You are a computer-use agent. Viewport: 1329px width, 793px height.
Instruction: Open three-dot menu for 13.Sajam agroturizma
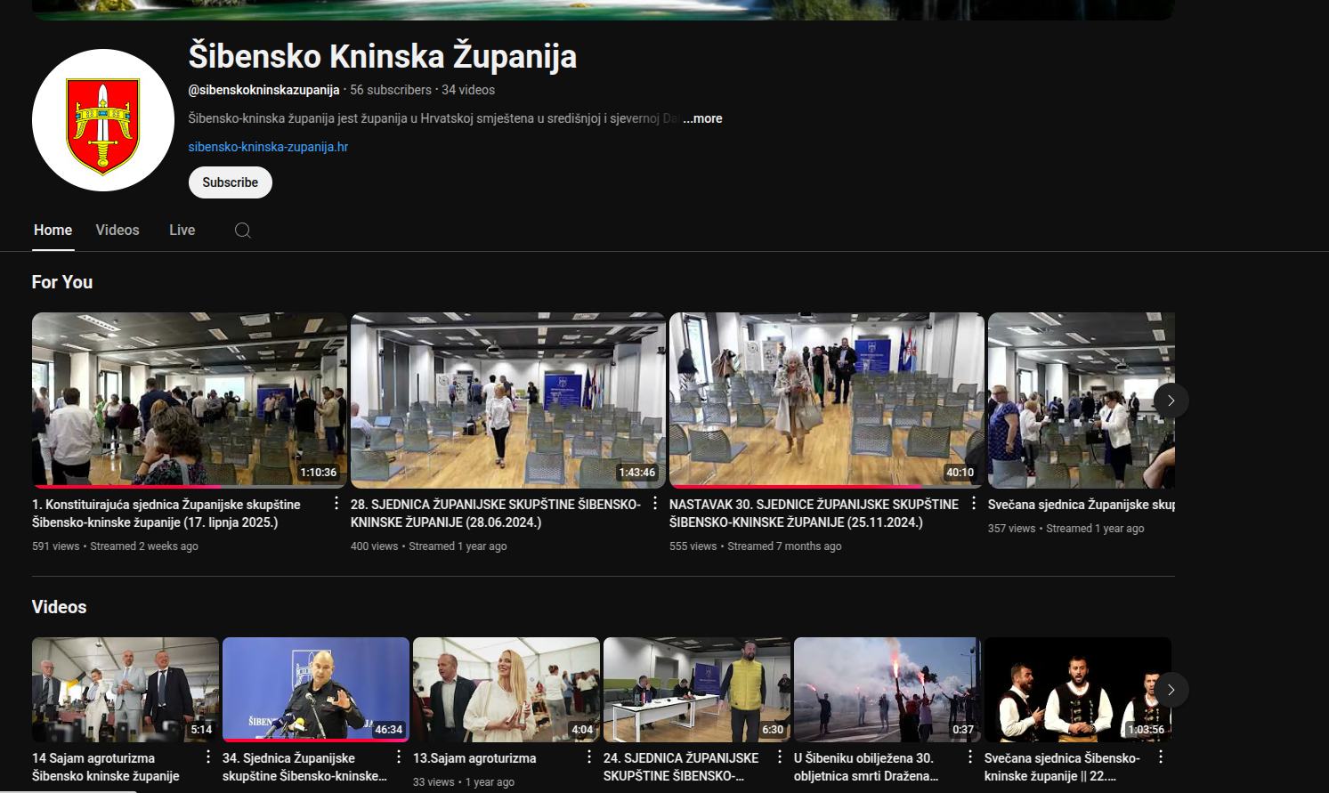click(588, 757)
